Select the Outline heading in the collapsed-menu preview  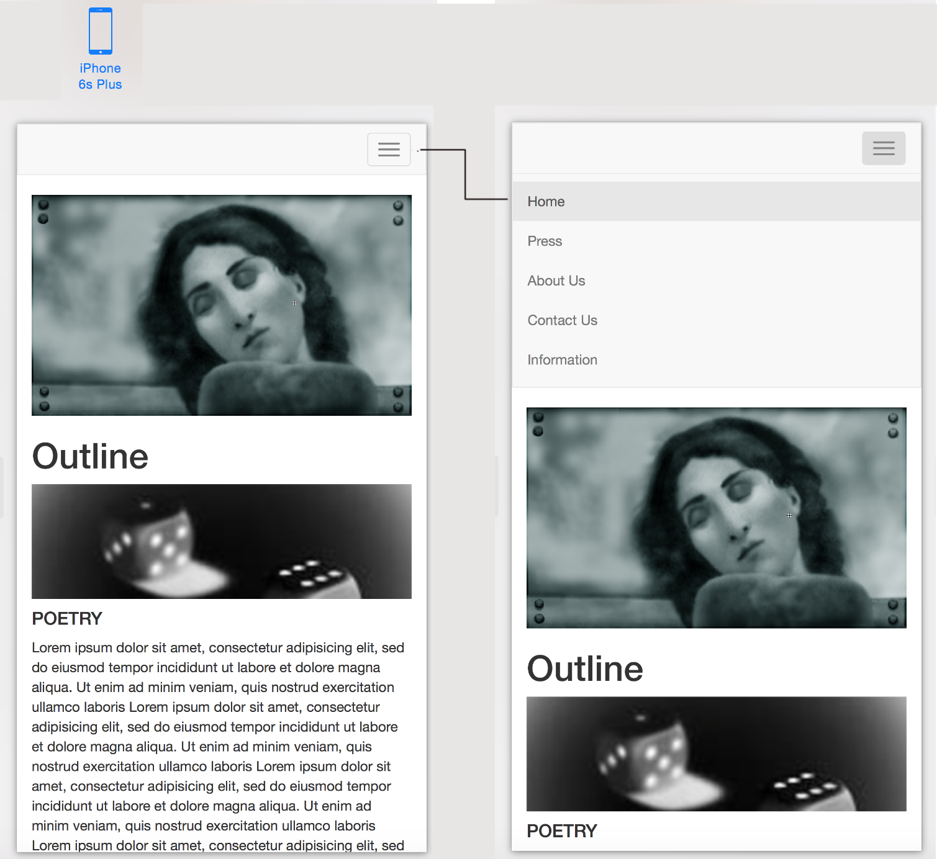(x=90, y=456)
